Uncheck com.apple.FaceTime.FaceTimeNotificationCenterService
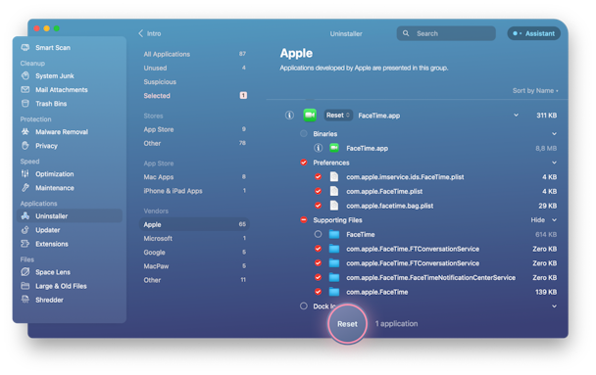Screen dimensions: 596x375 (x=319, y=277)
